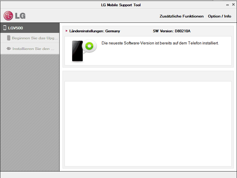This screenshot has width=237, height=178.
Task: Click the 'LG Mobile Support Tool' title
Action: (121, 5)
